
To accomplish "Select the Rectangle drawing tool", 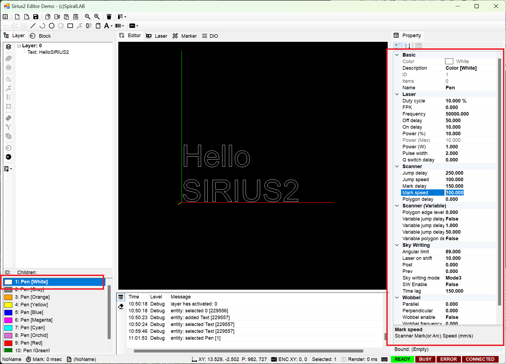I will (x=70, y=26).
